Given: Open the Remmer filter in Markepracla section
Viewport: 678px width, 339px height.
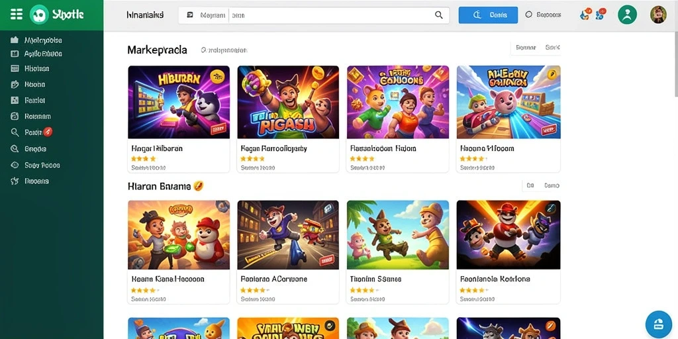Looking at the screenshot, I should (526, 48).
